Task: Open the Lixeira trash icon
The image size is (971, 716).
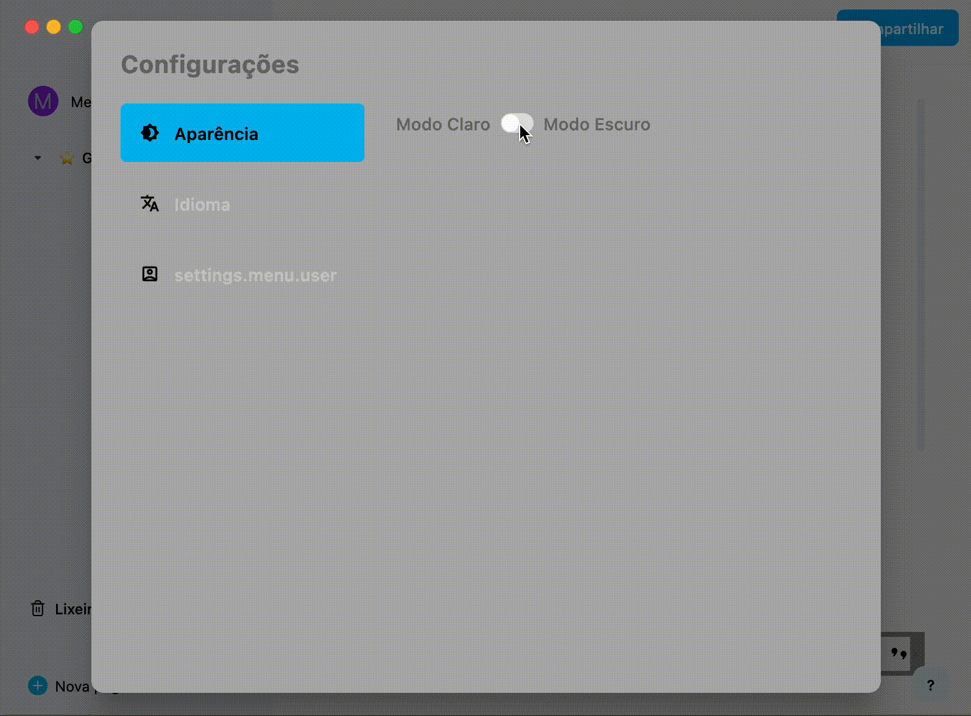Action: pyautogui.click(x=38, y=608)
